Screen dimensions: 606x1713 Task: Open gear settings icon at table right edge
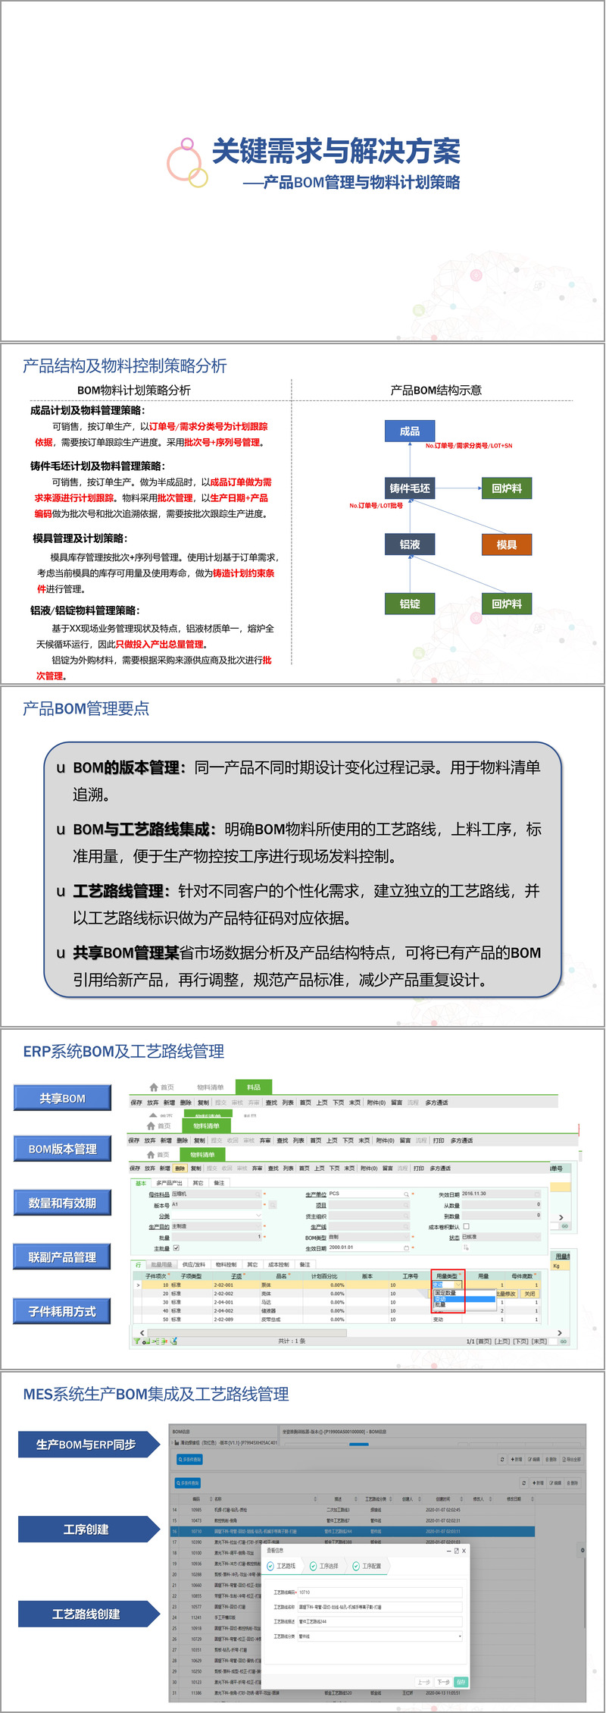[x=583, y=1550]
